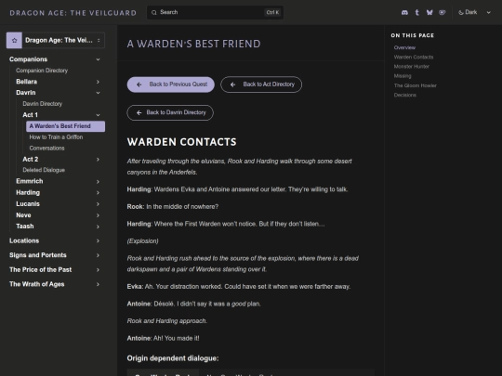Collapse the Davrin chevron
Screen dimensions: 502x376
point(98,93)
